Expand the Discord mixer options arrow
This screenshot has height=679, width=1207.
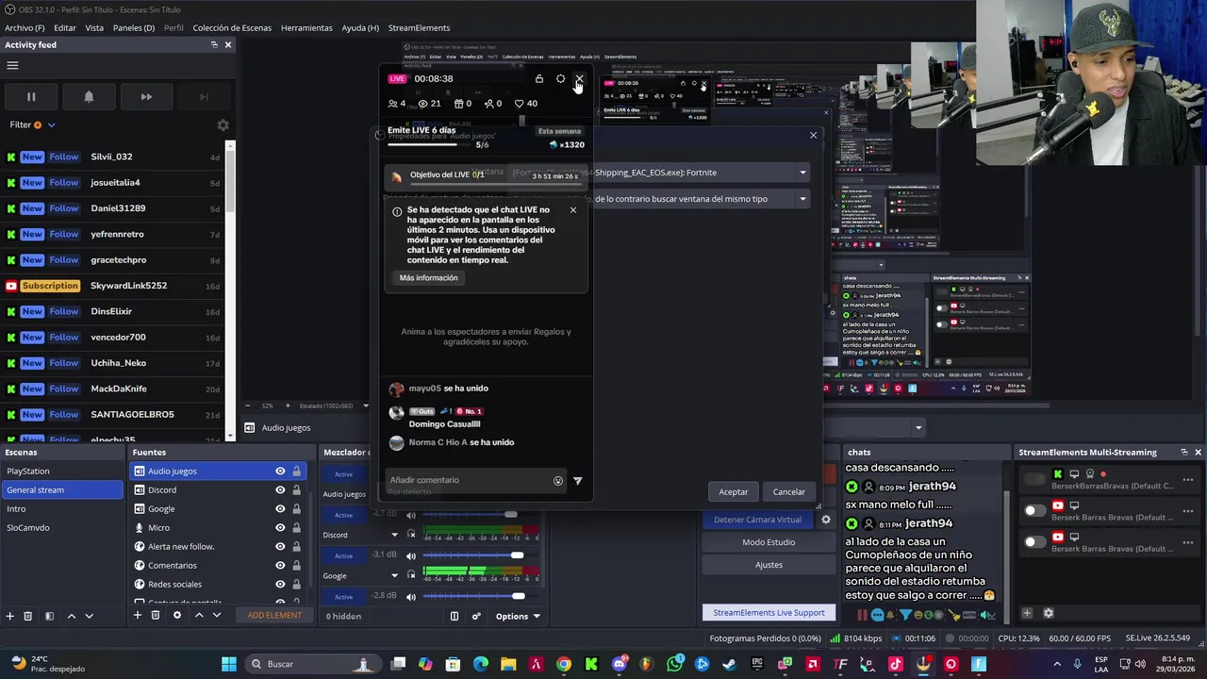pos(394,535)
